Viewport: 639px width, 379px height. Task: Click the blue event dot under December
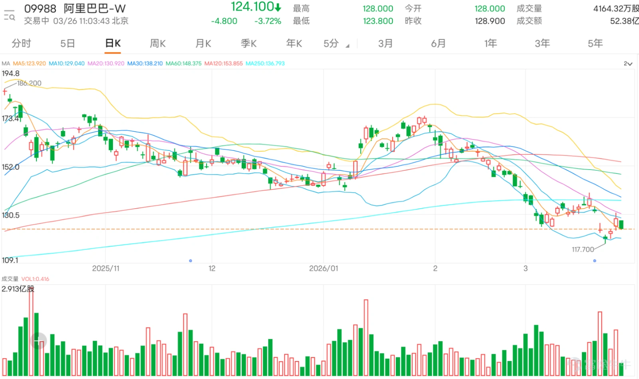coord(191,261)
